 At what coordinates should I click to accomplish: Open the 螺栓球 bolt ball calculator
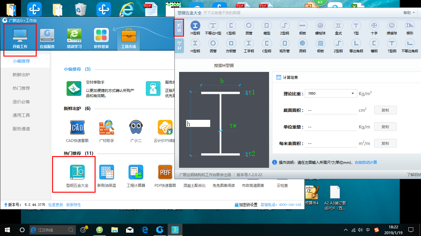[320, 28]
